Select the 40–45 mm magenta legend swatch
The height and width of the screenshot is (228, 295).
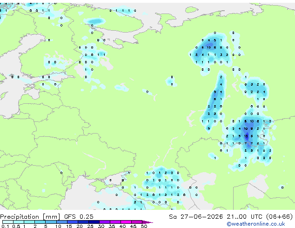[x=126, y=222]
